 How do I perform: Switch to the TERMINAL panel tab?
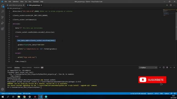(17, 68)
